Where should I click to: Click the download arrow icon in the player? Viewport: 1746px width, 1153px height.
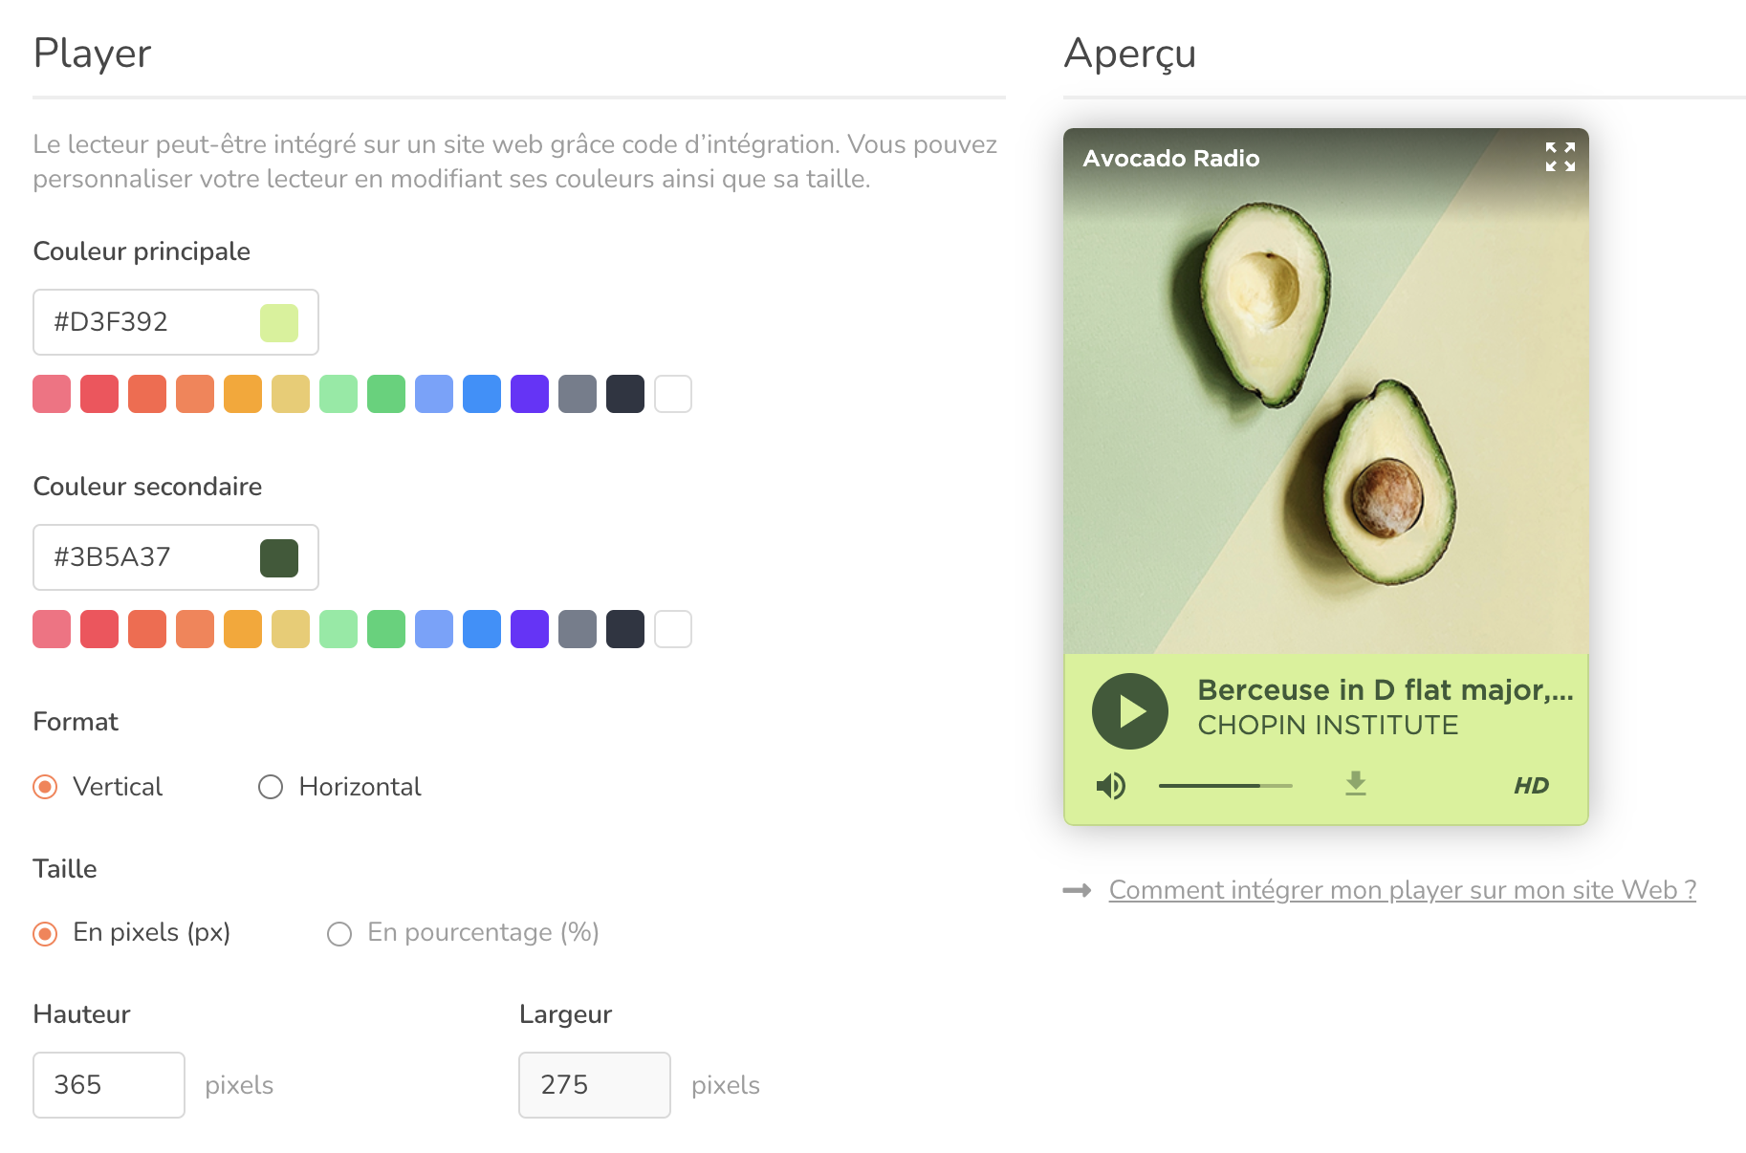(x=1355, y=784)
